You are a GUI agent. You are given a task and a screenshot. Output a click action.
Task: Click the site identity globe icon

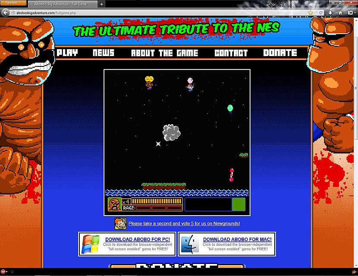(x=13, y=13)
